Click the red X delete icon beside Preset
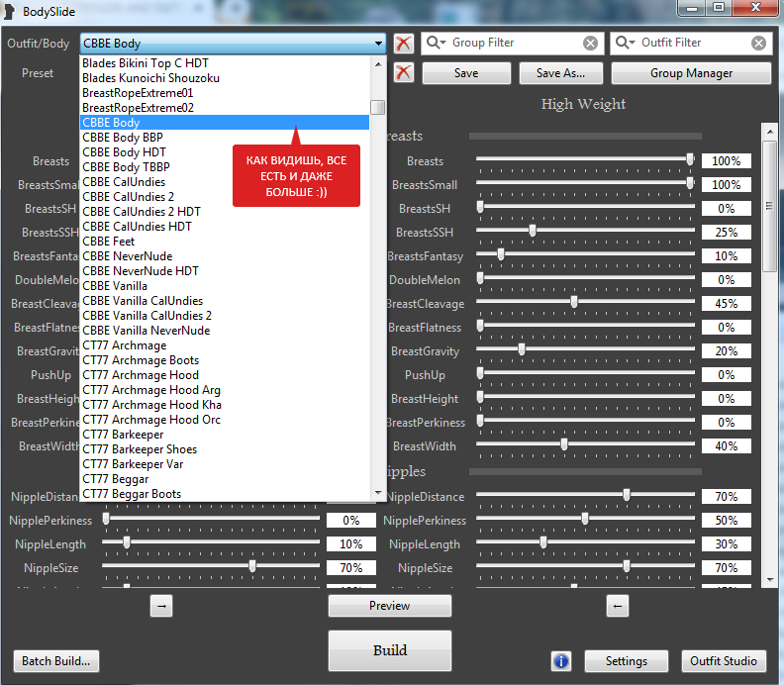The height and width of the screenshot is (685, 784). pyautogui.click(x=403, y=72)
